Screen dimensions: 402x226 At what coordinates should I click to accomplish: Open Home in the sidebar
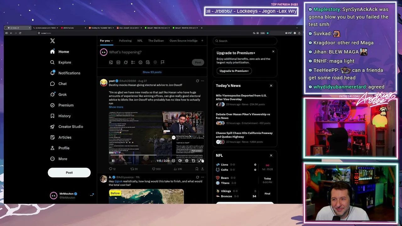(x=60, y=52)
